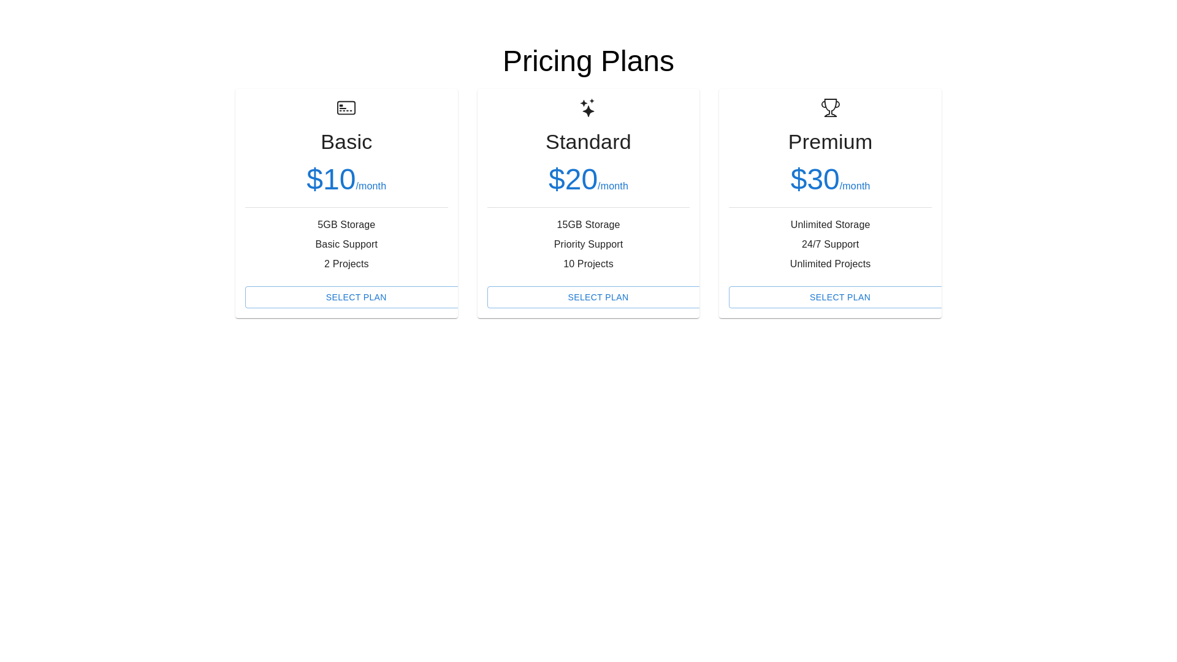Select the Premium plan button
Viewport: 1177px width, 662px height.
click(x=836, y=297)
